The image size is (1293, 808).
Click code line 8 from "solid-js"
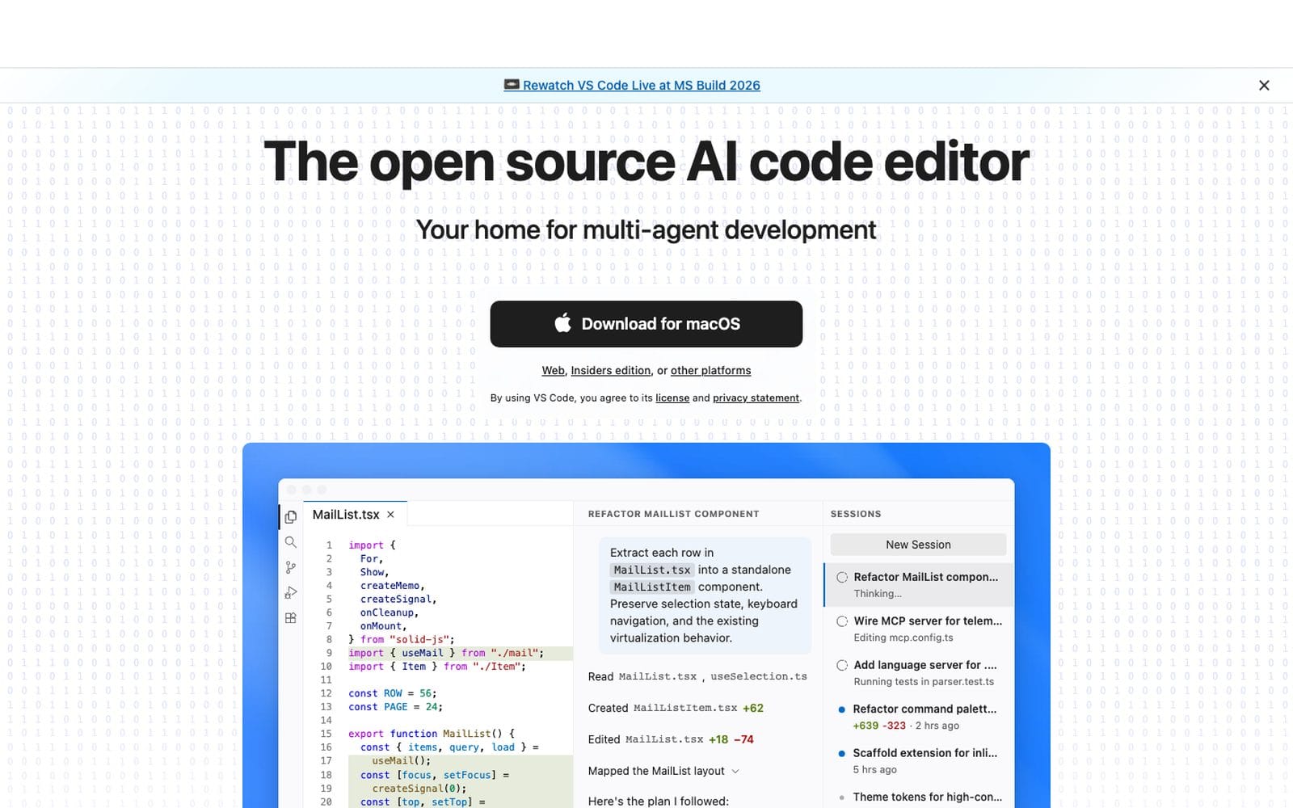coord(402,639)
